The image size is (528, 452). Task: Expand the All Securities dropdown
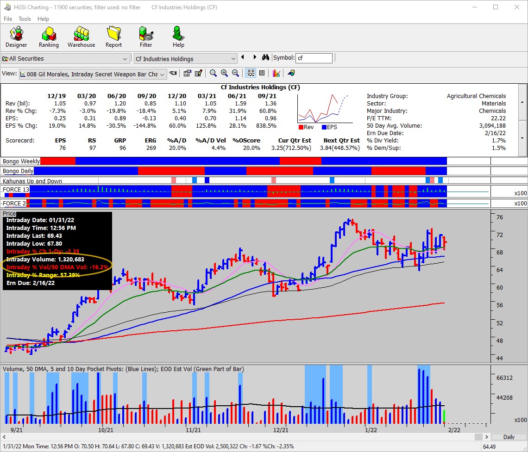(x=125, y=59)
